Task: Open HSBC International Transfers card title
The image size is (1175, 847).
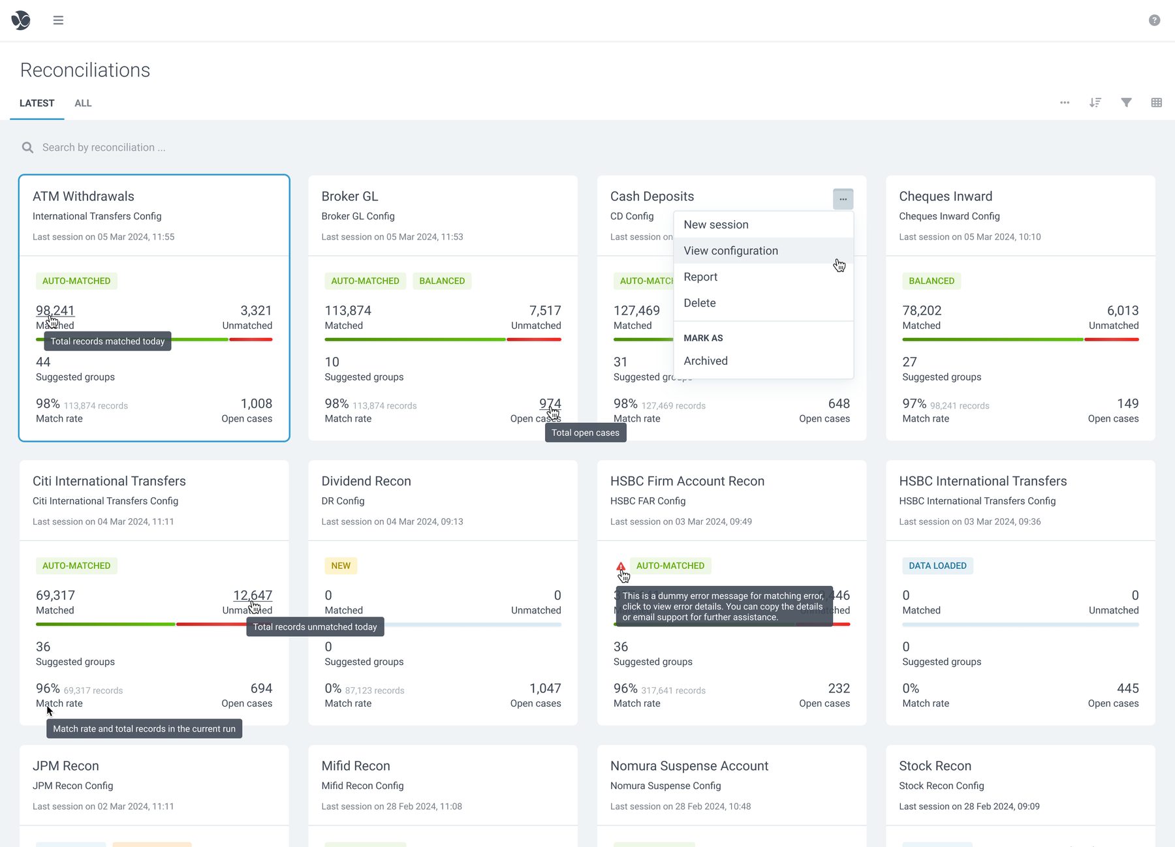Action: pos(982,481)
